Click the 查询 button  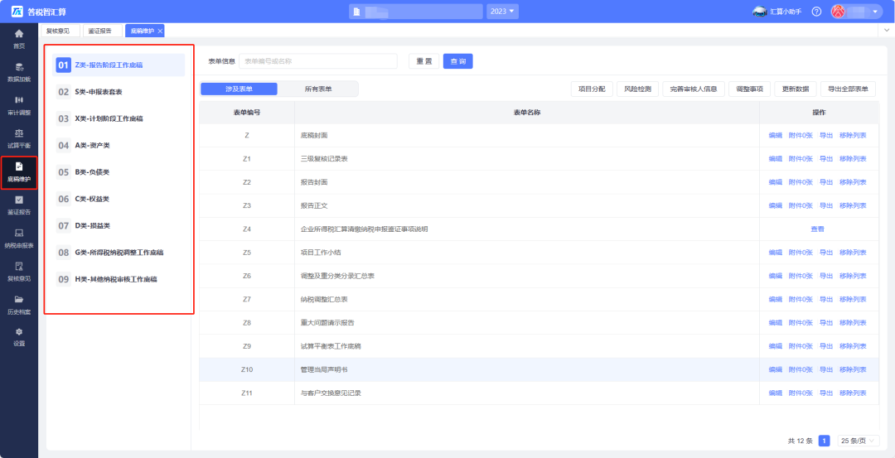click(x=457, y=61)
